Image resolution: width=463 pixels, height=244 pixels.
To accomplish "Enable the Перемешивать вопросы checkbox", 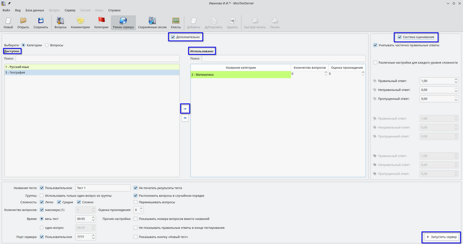I will 136,203.
